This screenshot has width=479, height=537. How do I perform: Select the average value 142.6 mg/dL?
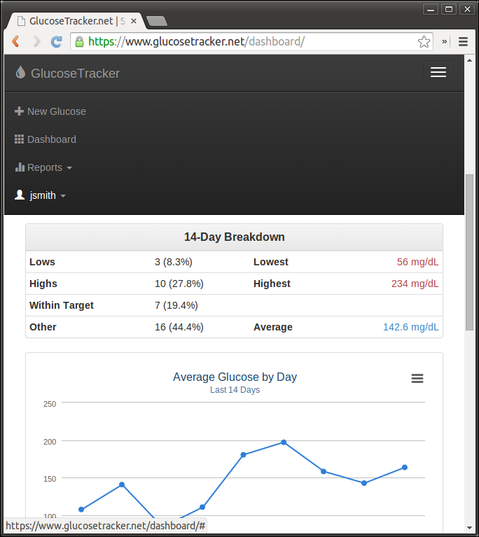click(411, 327)
